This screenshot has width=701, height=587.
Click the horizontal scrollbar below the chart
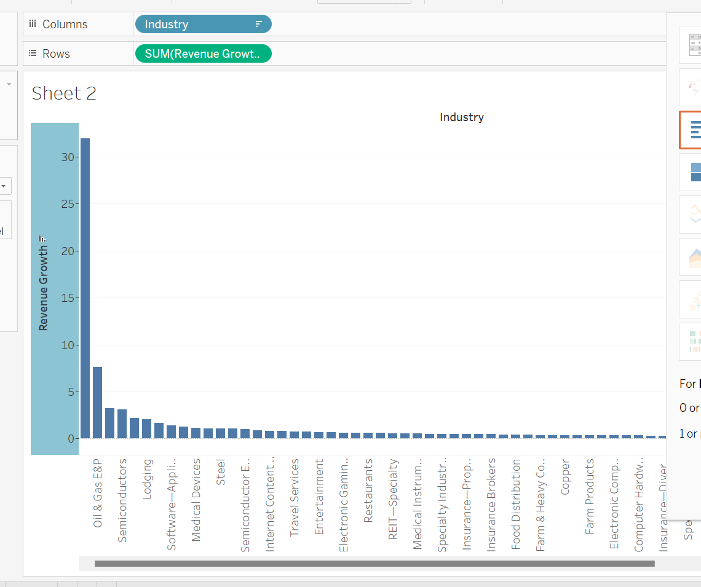374,564
